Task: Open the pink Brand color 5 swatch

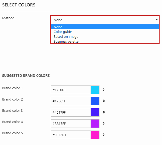Action: (95, 135)
